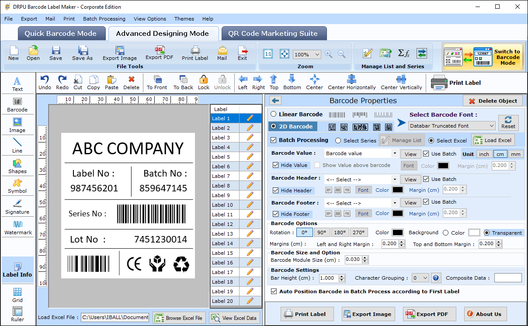528x326 pixels.
Task: Select Transparent background radio option
Action: click(487, 233)
